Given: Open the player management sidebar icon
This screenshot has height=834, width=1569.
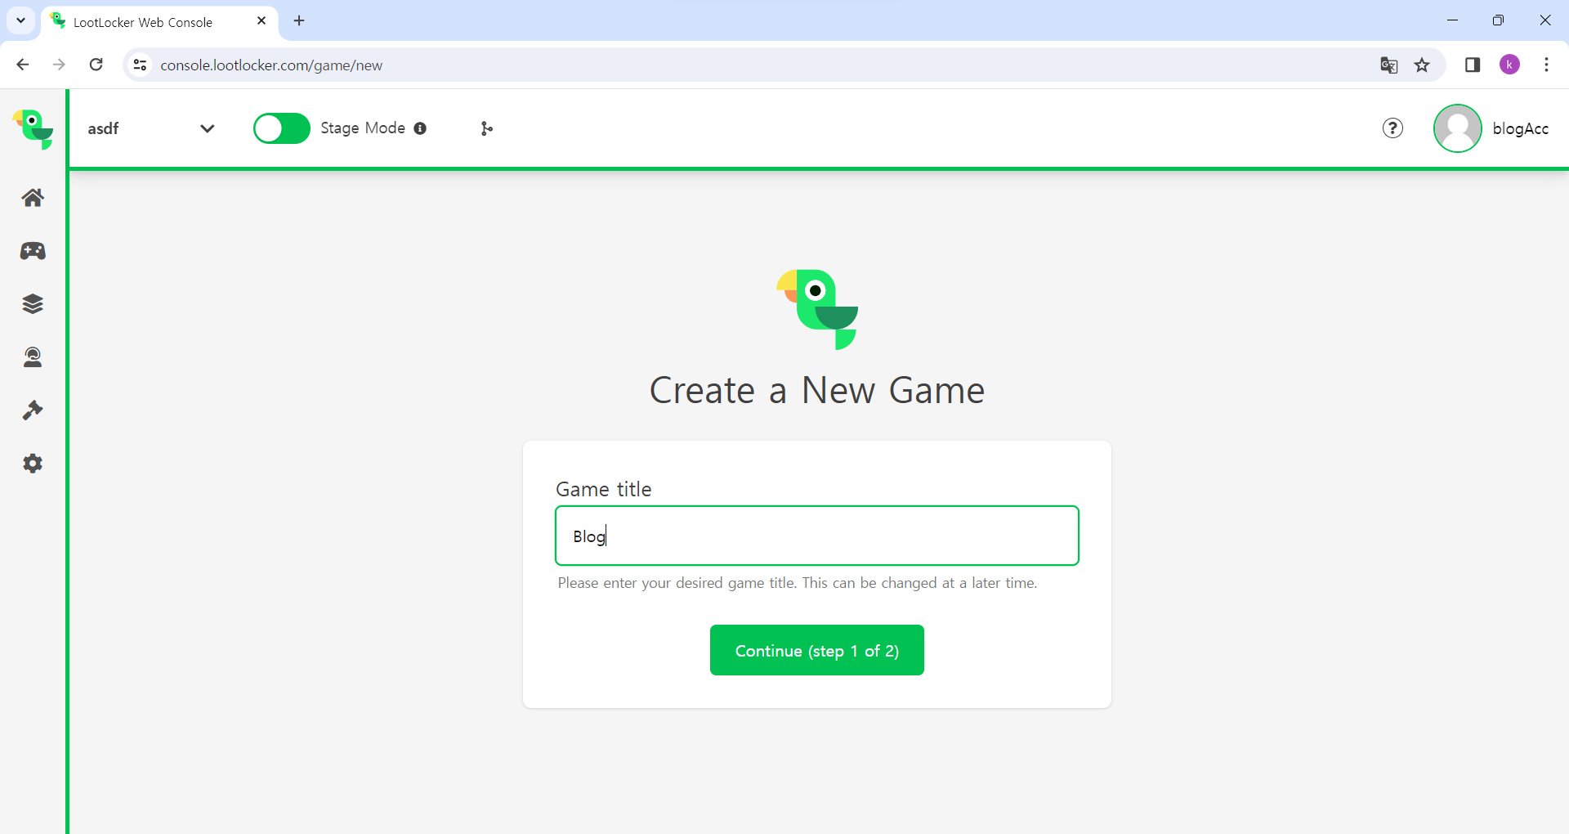Looking at the screenshot, I should pyautogui.click(x=33, y=357).
